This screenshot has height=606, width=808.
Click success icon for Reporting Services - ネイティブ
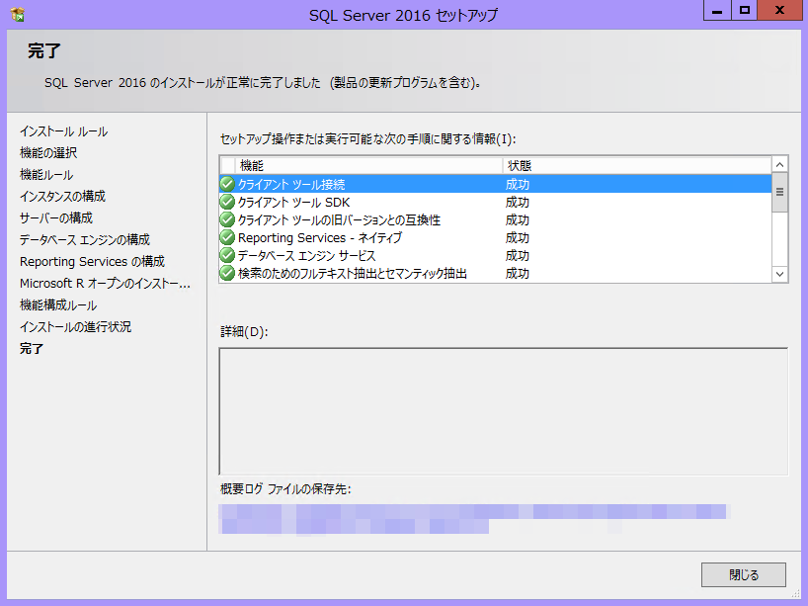(x=227, y=237)
